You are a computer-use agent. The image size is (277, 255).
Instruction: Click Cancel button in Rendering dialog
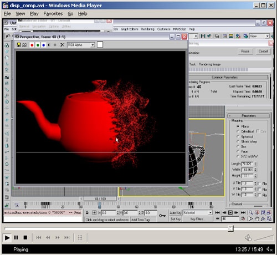click(x=263, y=51)
